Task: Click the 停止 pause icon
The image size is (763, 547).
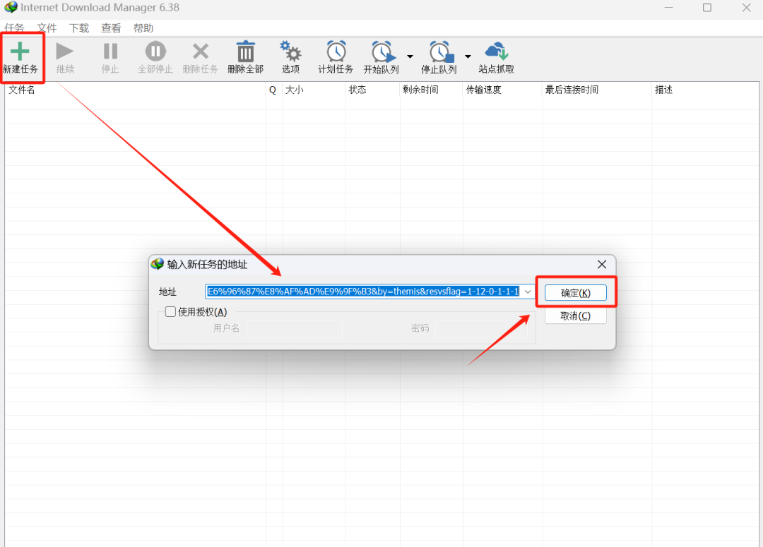Action: (x=110, y=51)
